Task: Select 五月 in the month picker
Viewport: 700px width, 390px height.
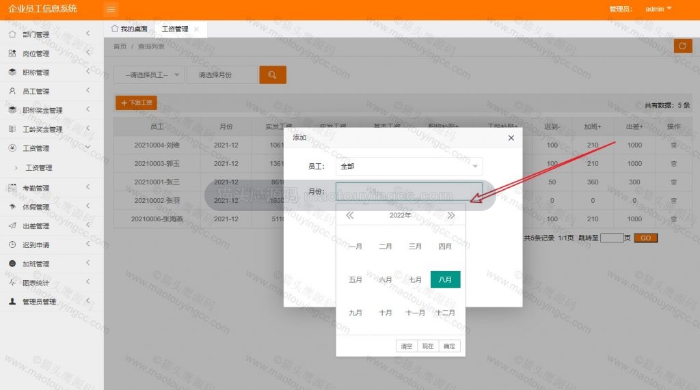Action: tap(355, 280)
